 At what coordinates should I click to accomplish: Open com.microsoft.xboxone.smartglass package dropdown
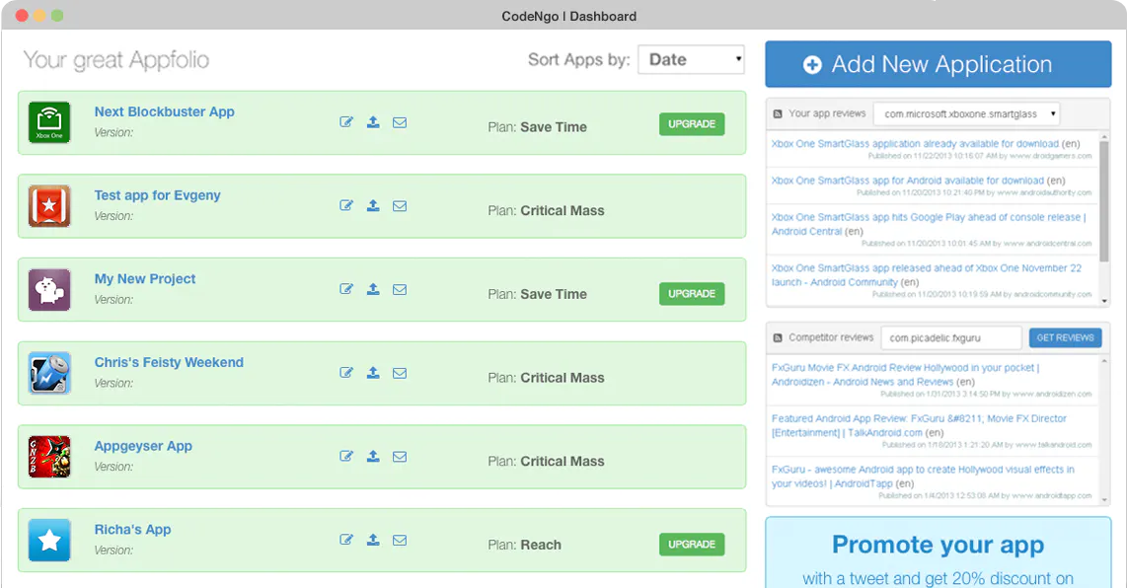(x=967, y=114)
